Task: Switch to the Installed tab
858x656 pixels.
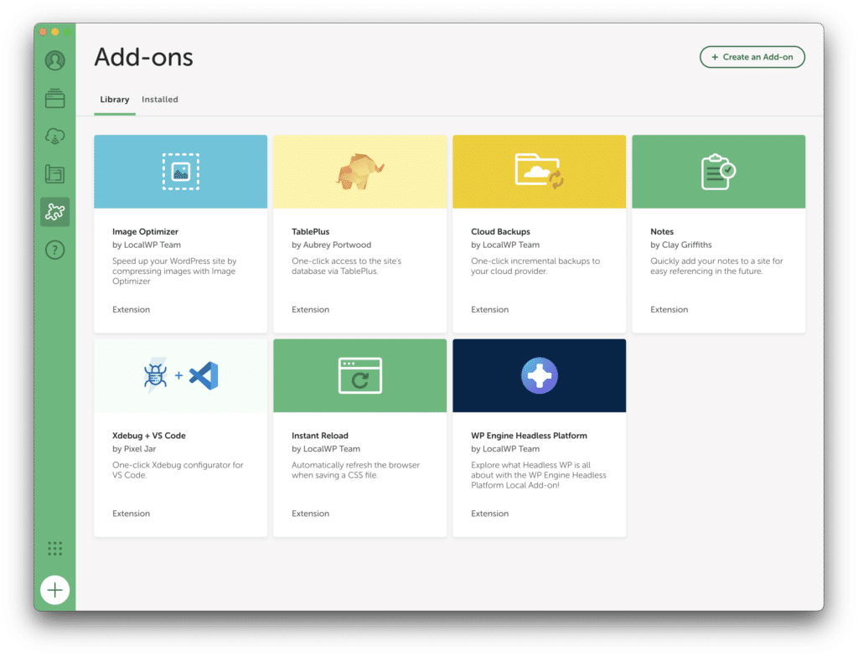Action: pyautogui.click(x=160, y=100)
